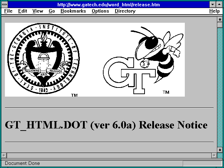This screenshot has height=168, width=224.
Task: Click the horizontal scrollbar right arrow
Action: pos(214,155)
